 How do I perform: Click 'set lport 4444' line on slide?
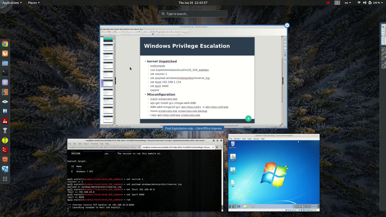point(159,86)
